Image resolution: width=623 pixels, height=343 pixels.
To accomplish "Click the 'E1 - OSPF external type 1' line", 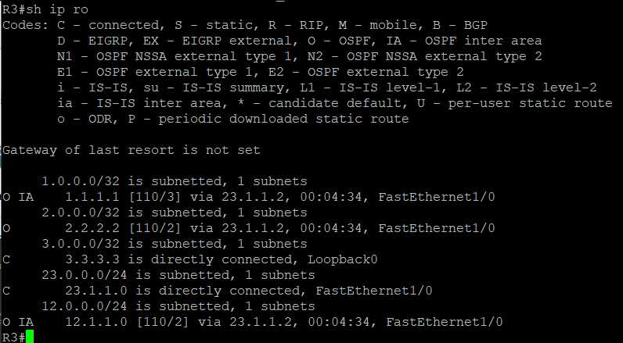I will 261,72.
